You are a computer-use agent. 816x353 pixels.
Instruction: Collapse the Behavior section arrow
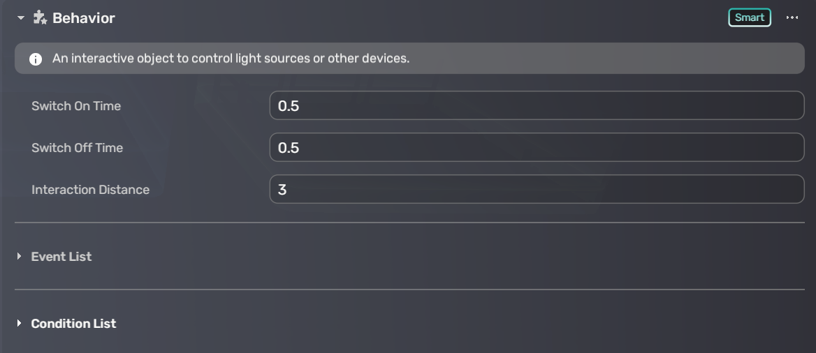tap(20, 18)
